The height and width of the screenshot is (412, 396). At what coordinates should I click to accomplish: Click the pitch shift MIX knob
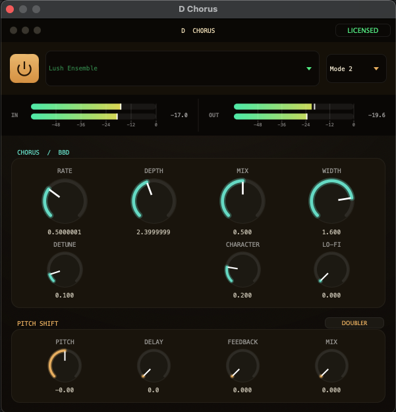(331, 365)
